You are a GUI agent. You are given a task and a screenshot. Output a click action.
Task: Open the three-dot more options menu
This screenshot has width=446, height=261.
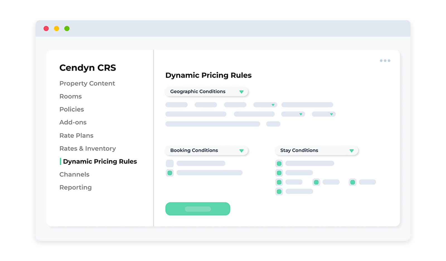point(385,60)
